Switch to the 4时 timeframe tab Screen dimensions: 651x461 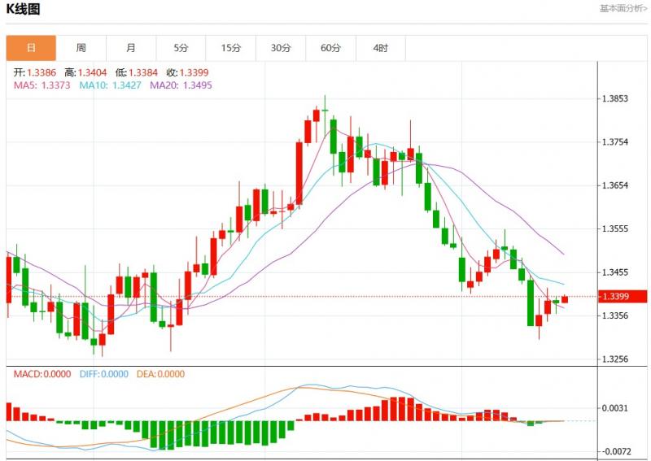click(380, 48)
